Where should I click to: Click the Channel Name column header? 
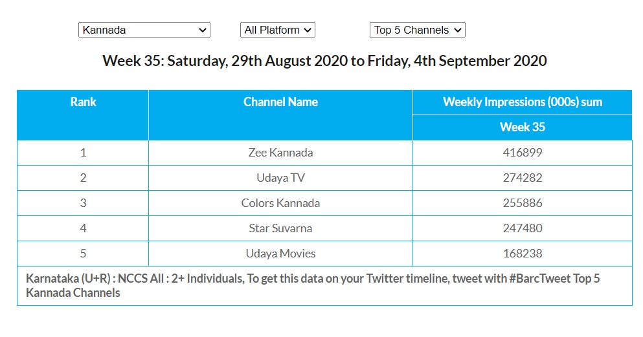(x=280, y=102)
